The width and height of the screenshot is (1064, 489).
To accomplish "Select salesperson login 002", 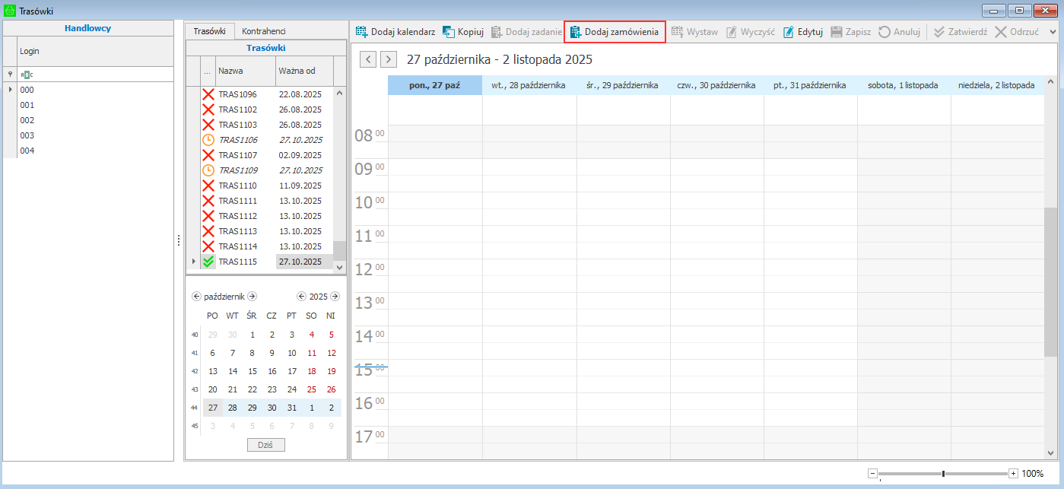I will (x=27, y=120).
